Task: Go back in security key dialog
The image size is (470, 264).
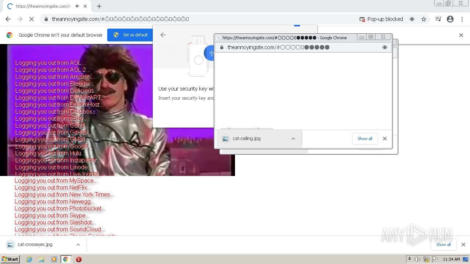Action: (163, 35)
